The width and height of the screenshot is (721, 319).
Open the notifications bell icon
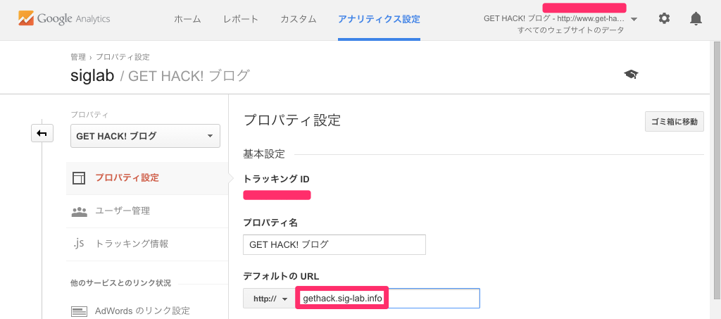tap(696, 19)
